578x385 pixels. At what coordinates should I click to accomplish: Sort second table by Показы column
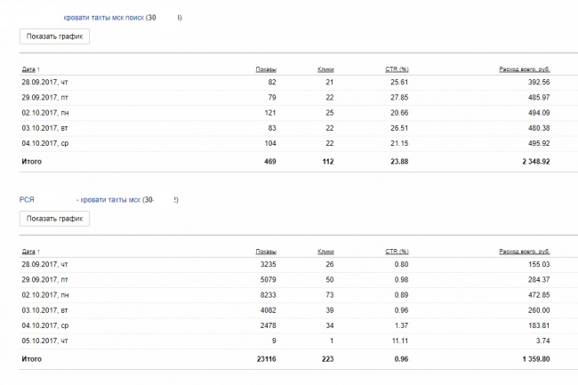pos(266,252)
